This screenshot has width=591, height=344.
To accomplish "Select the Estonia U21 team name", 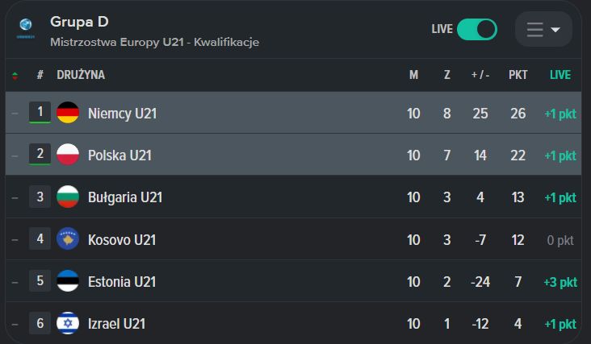I will [x=122, y=281].
